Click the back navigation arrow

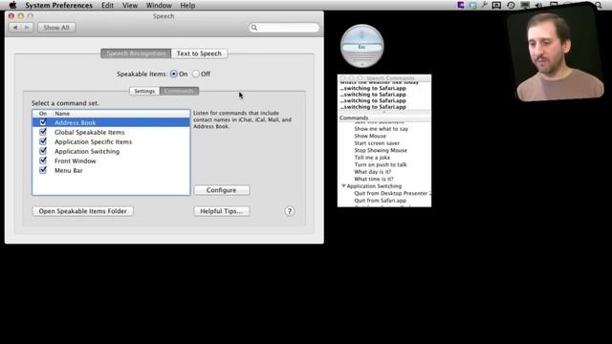tap(15, 28)
